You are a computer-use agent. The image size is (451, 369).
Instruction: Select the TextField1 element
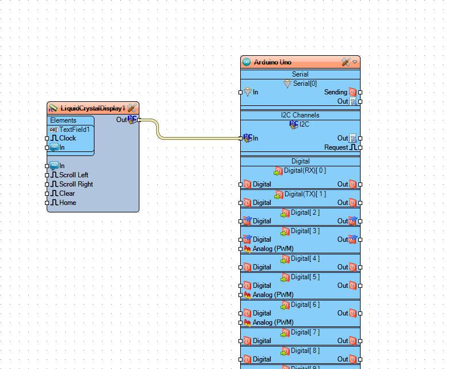[x=74, y=130]
